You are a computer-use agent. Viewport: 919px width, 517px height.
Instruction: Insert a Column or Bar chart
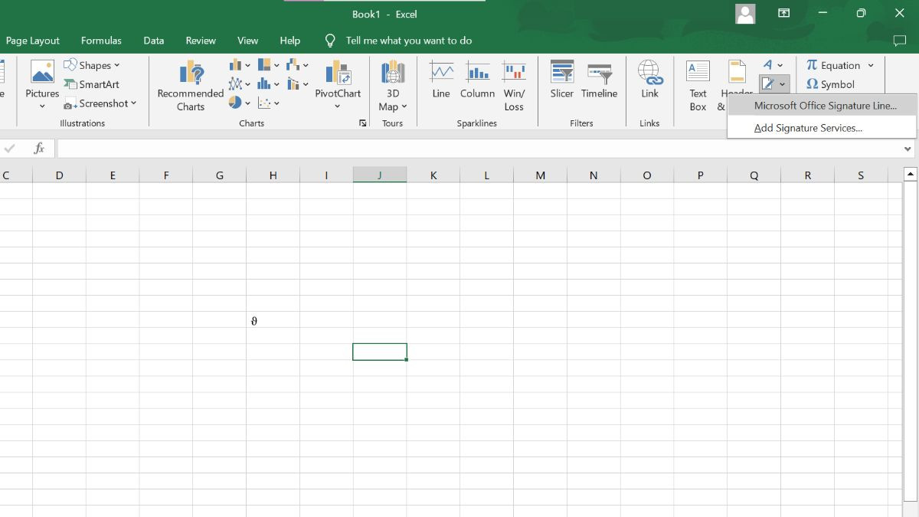(240, 65)
